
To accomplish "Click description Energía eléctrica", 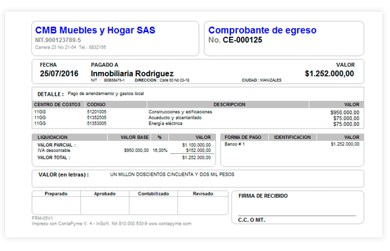I will [166, 123].
